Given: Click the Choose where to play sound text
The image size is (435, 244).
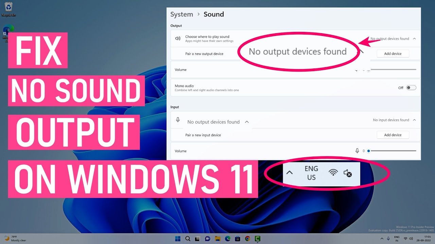Looking at the screenshot, I should 207,37.
